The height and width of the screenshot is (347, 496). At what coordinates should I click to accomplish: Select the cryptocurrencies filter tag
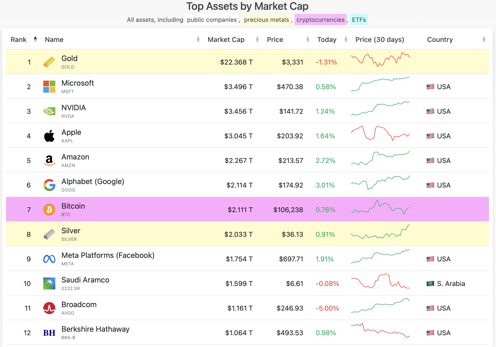320,20
